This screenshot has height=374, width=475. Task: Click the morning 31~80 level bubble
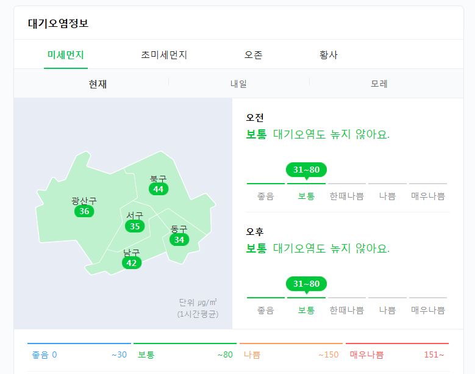[x=306, y=170]
